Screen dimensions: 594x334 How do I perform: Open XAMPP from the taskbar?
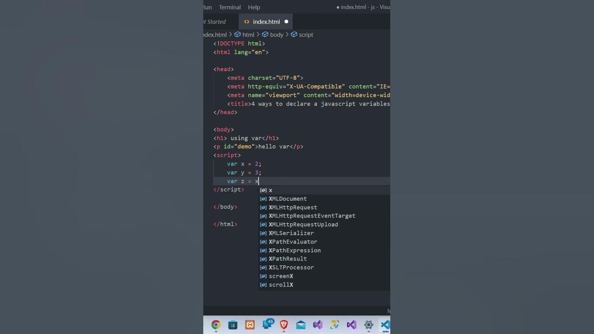click(x=250, y=325)
